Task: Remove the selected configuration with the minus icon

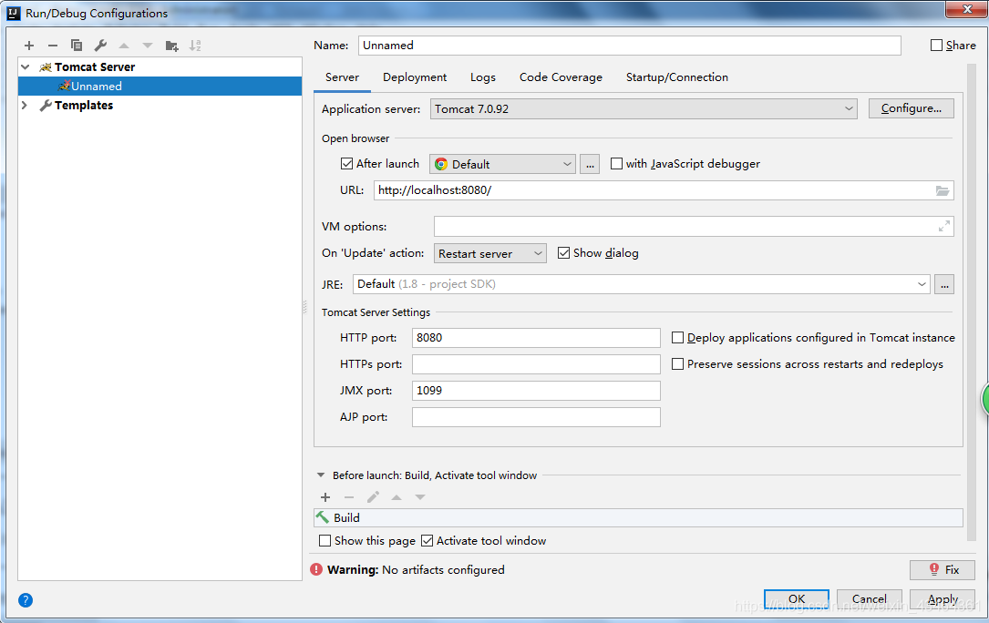Action: (x=53, y=46)
